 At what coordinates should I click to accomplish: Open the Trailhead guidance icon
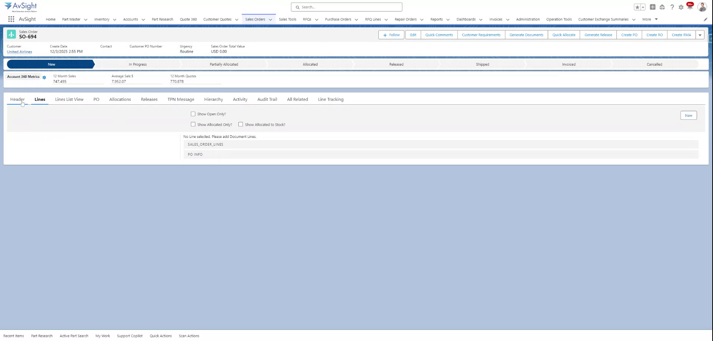click(x=662, y=7)
